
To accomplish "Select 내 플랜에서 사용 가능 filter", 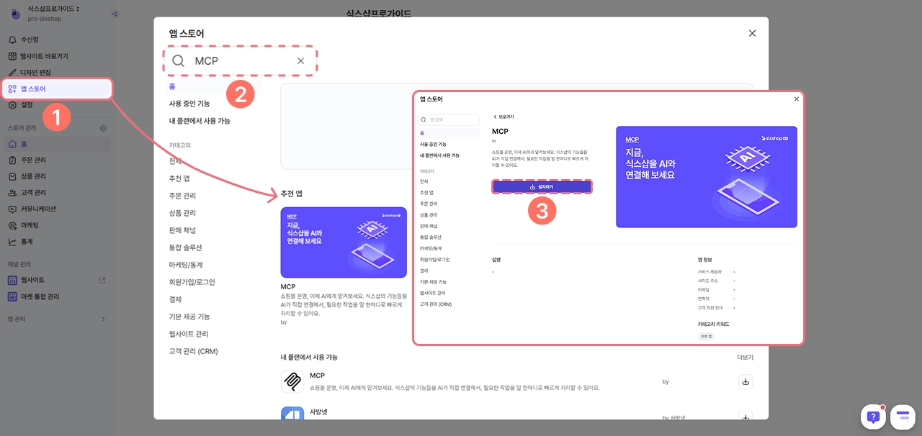I will pyautogui.click(x=200, y=121).
